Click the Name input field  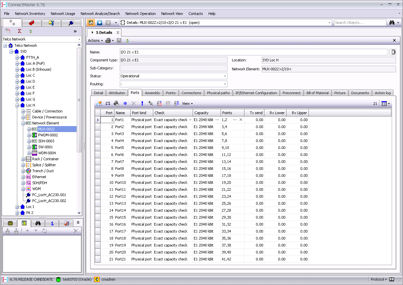pos(254,52)
